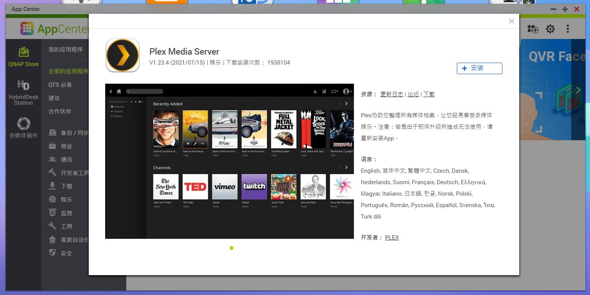Select the QTS 必备 category
This screenshot has width=590, height=295.
[x=60, y=85]
